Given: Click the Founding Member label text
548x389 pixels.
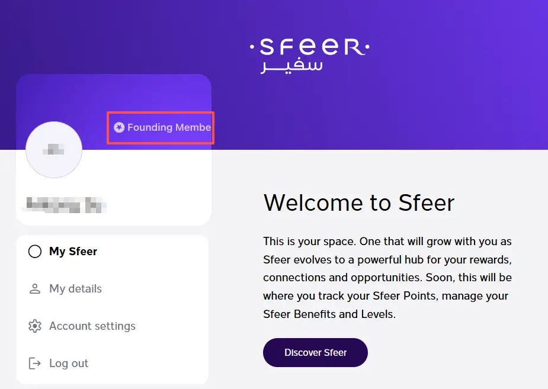Looking at the screenshot, I should click(169, 127).
